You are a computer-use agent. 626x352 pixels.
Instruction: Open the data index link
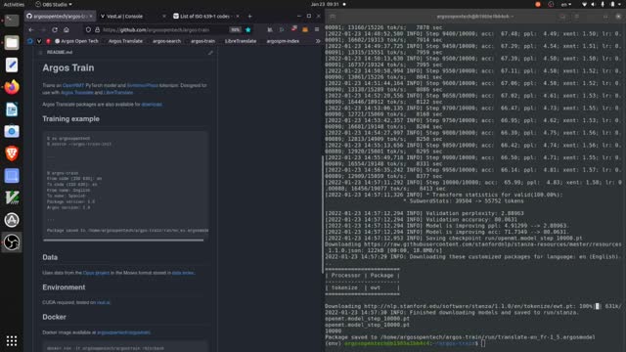pos(183,273)
